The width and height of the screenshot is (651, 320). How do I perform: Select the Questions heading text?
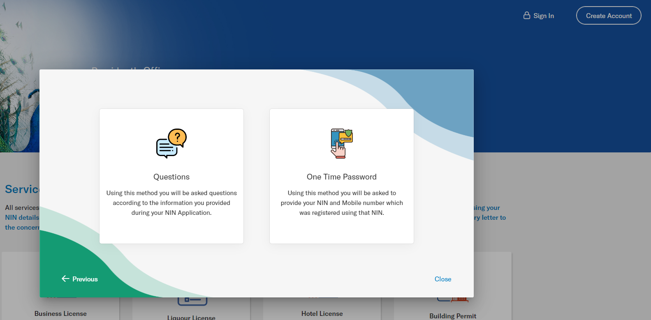click(171, 177)
